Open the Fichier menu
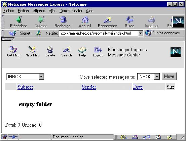The width and height of the screenshot is (186, 141). [x=8, y=11]
